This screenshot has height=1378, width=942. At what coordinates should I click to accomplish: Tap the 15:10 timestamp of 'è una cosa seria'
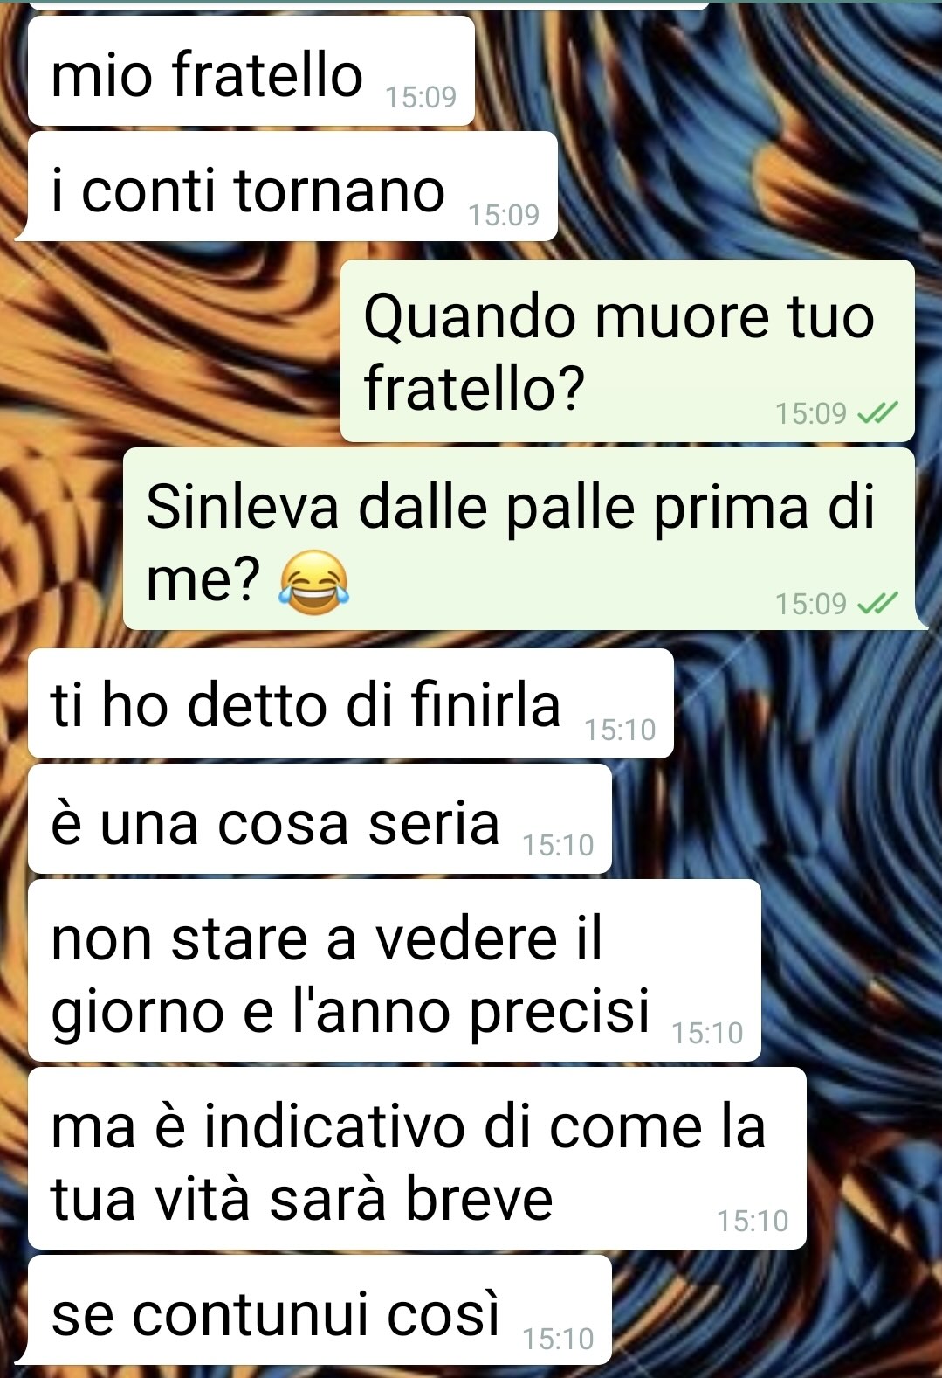pyautogui.click(x=558, y=845)
